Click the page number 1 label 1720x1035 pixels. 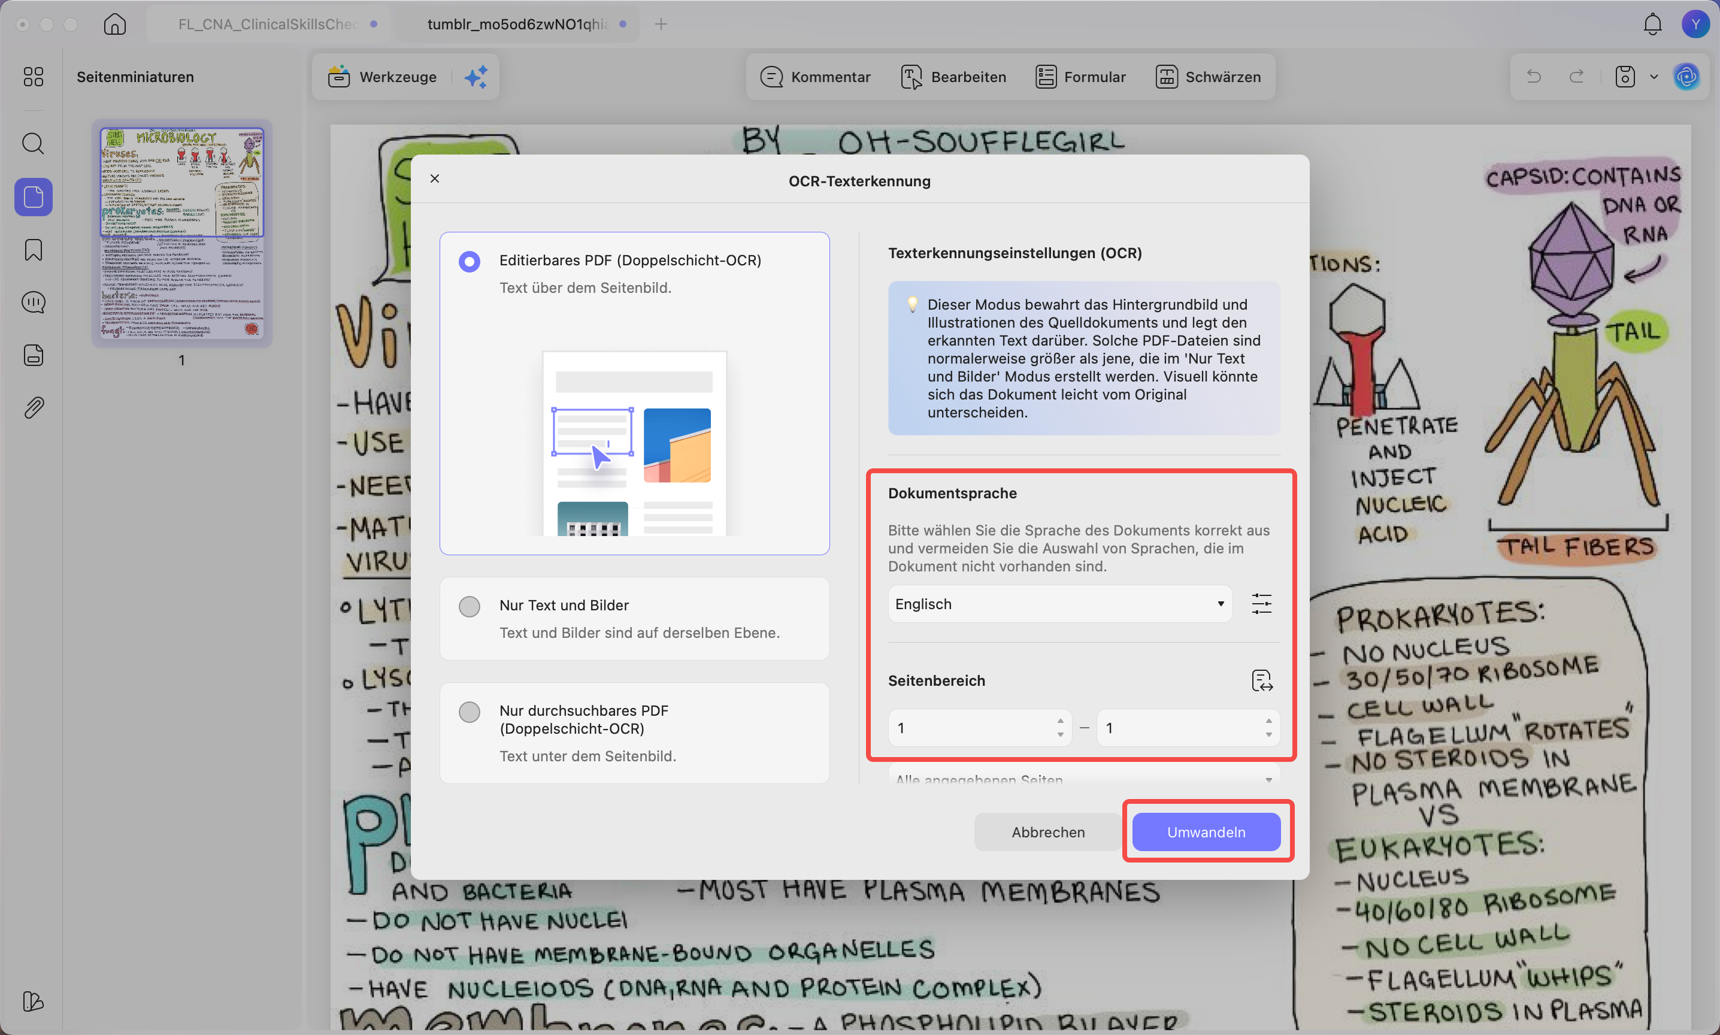(x=182, y=361)
